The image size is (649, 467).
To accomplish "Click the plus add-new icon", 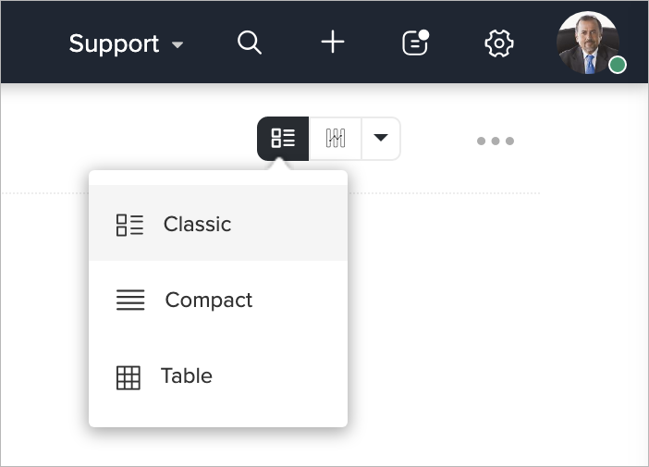I will coord(333,43).
